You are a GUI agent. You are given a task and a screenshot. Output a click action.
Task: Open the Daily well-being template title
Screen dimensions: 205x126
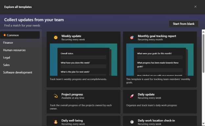click(x=72, y=120)
